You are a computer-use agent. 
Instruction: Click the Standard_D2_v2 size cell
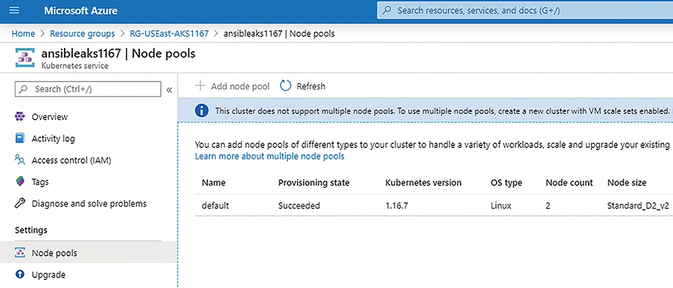click(638, 206)
